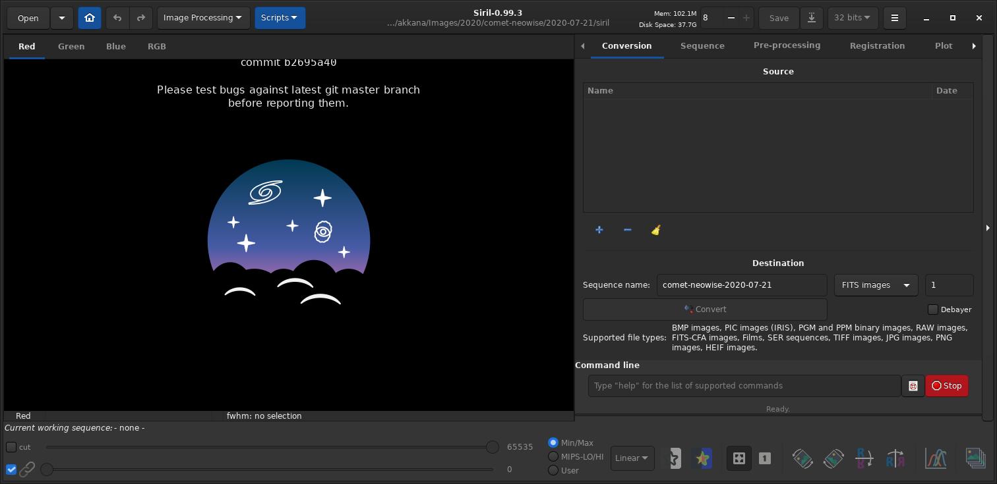
Task: Select User display mode
Action: tap(553, 470)
